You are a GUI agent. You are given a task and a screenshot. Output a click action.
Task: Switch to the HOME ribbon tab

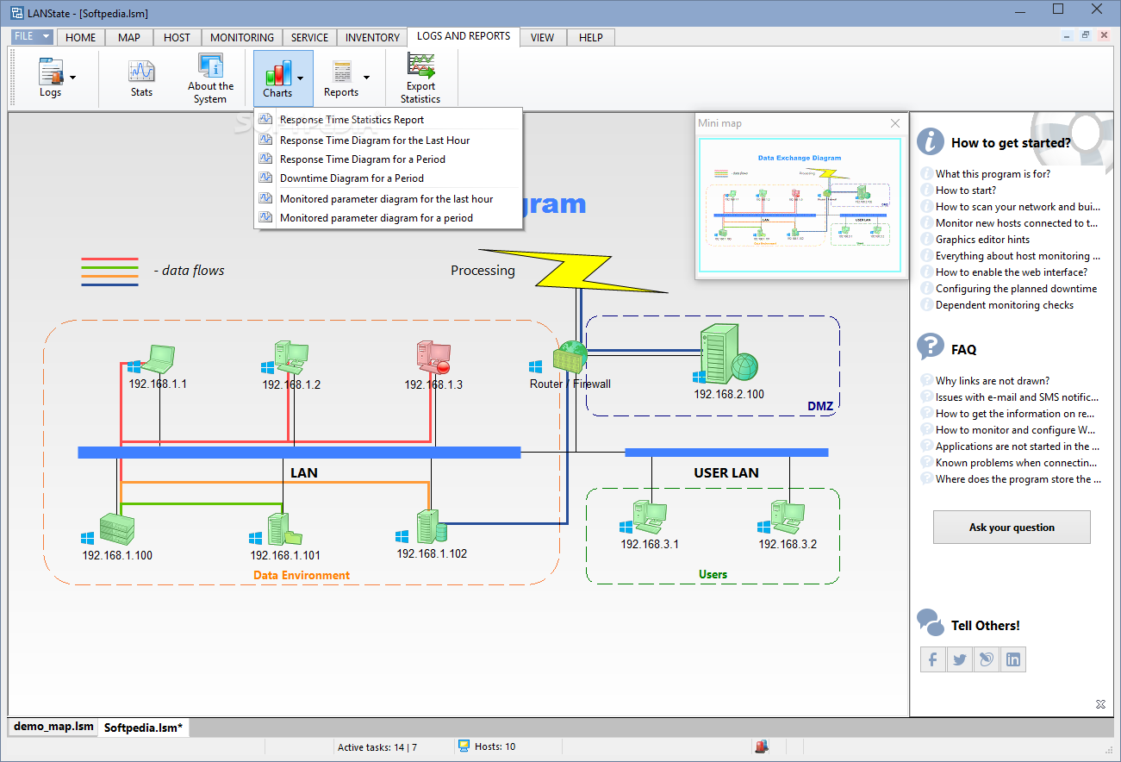point(81,37)
